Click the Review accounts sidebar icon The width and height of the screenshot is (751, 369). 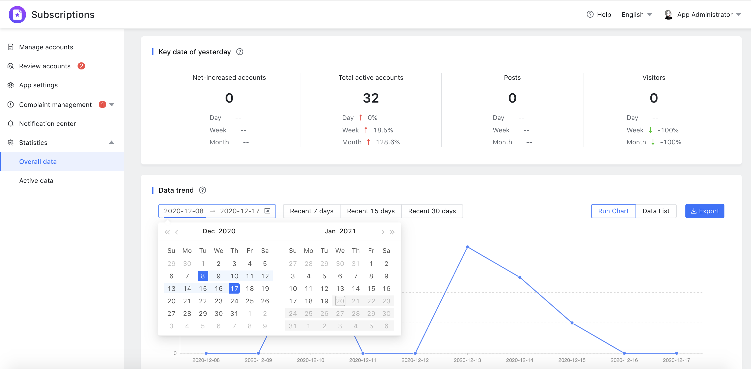point(11,66)
